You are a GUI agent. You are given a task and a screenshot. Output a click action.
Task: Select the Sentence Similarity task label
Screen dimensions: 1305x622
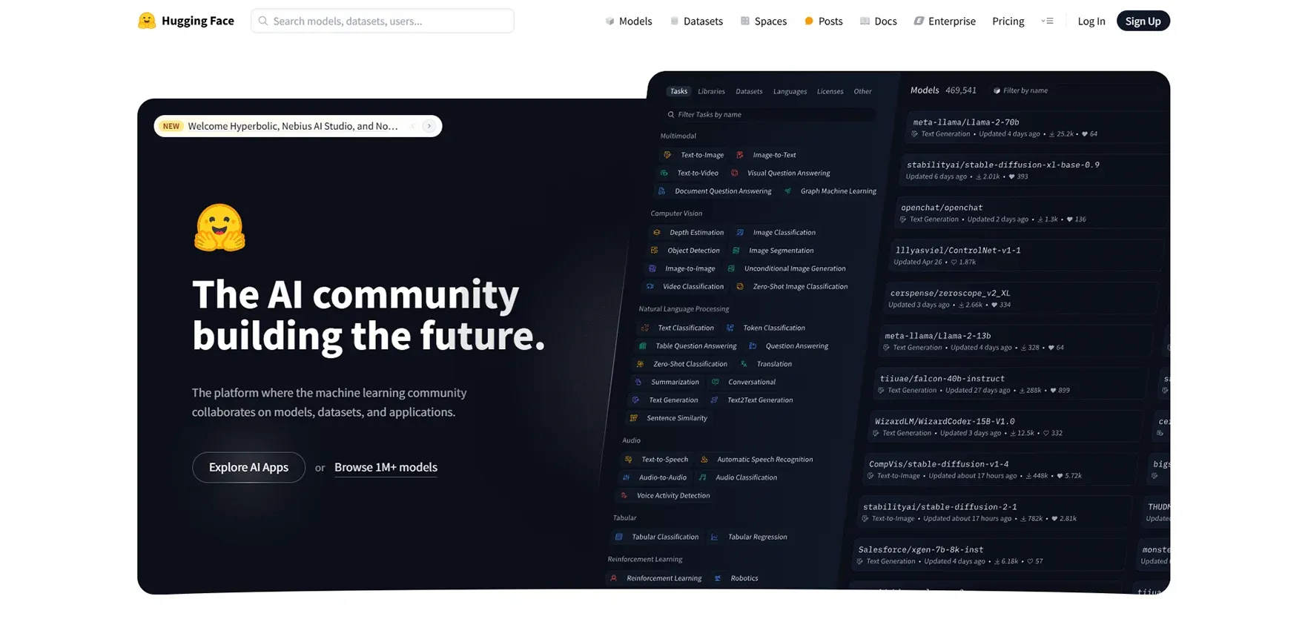pos(677,418)
